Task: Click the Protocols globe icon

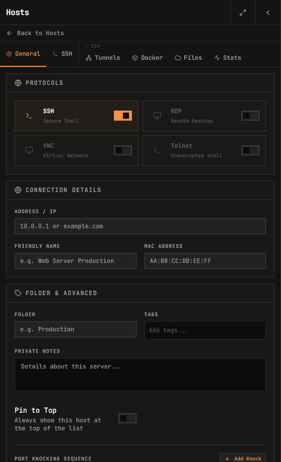Action: click(18, 83)
